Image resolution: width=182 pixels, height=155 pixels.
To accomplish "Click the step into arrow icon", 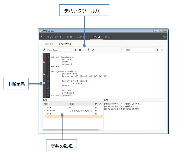I will [88, 50].
